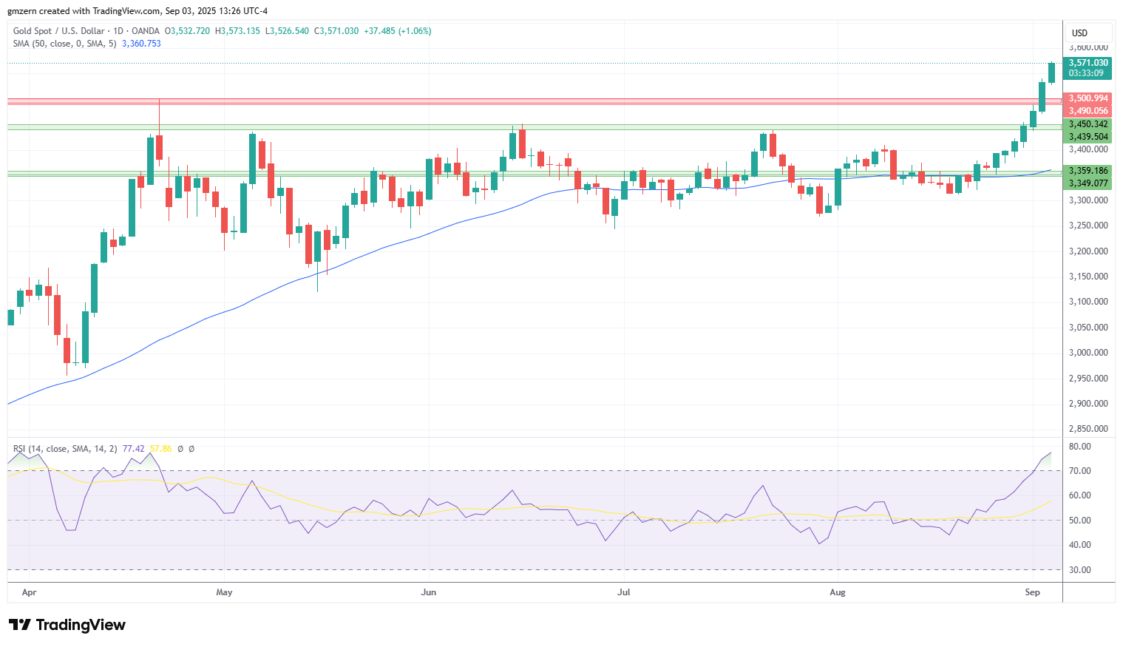Click the May date axis label
This screenshot has width=1123, height=647.
[x=224, y=592]
